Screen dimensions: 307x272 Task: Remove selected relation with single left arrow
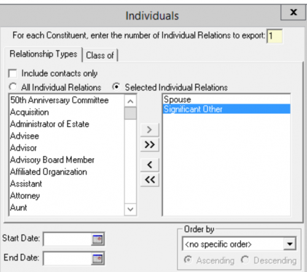pyautogui.click(x=150, y=165)
